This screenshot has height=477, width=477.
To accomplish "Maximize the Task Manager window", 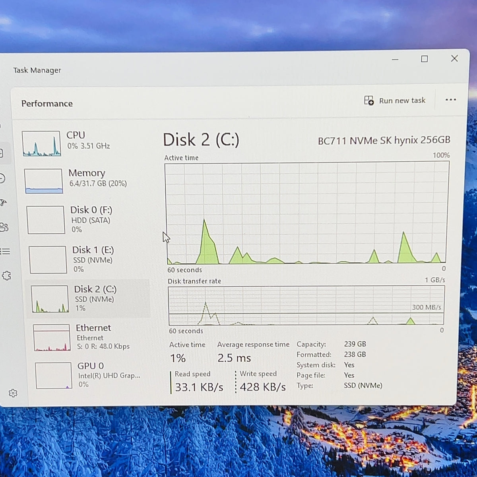I will click(x=425, y=59).
